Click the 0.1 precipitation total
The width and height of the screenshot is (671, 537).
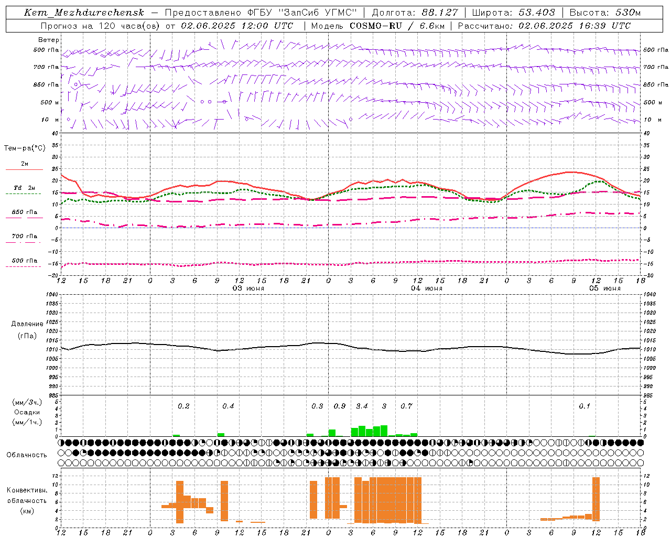[585, 406]
